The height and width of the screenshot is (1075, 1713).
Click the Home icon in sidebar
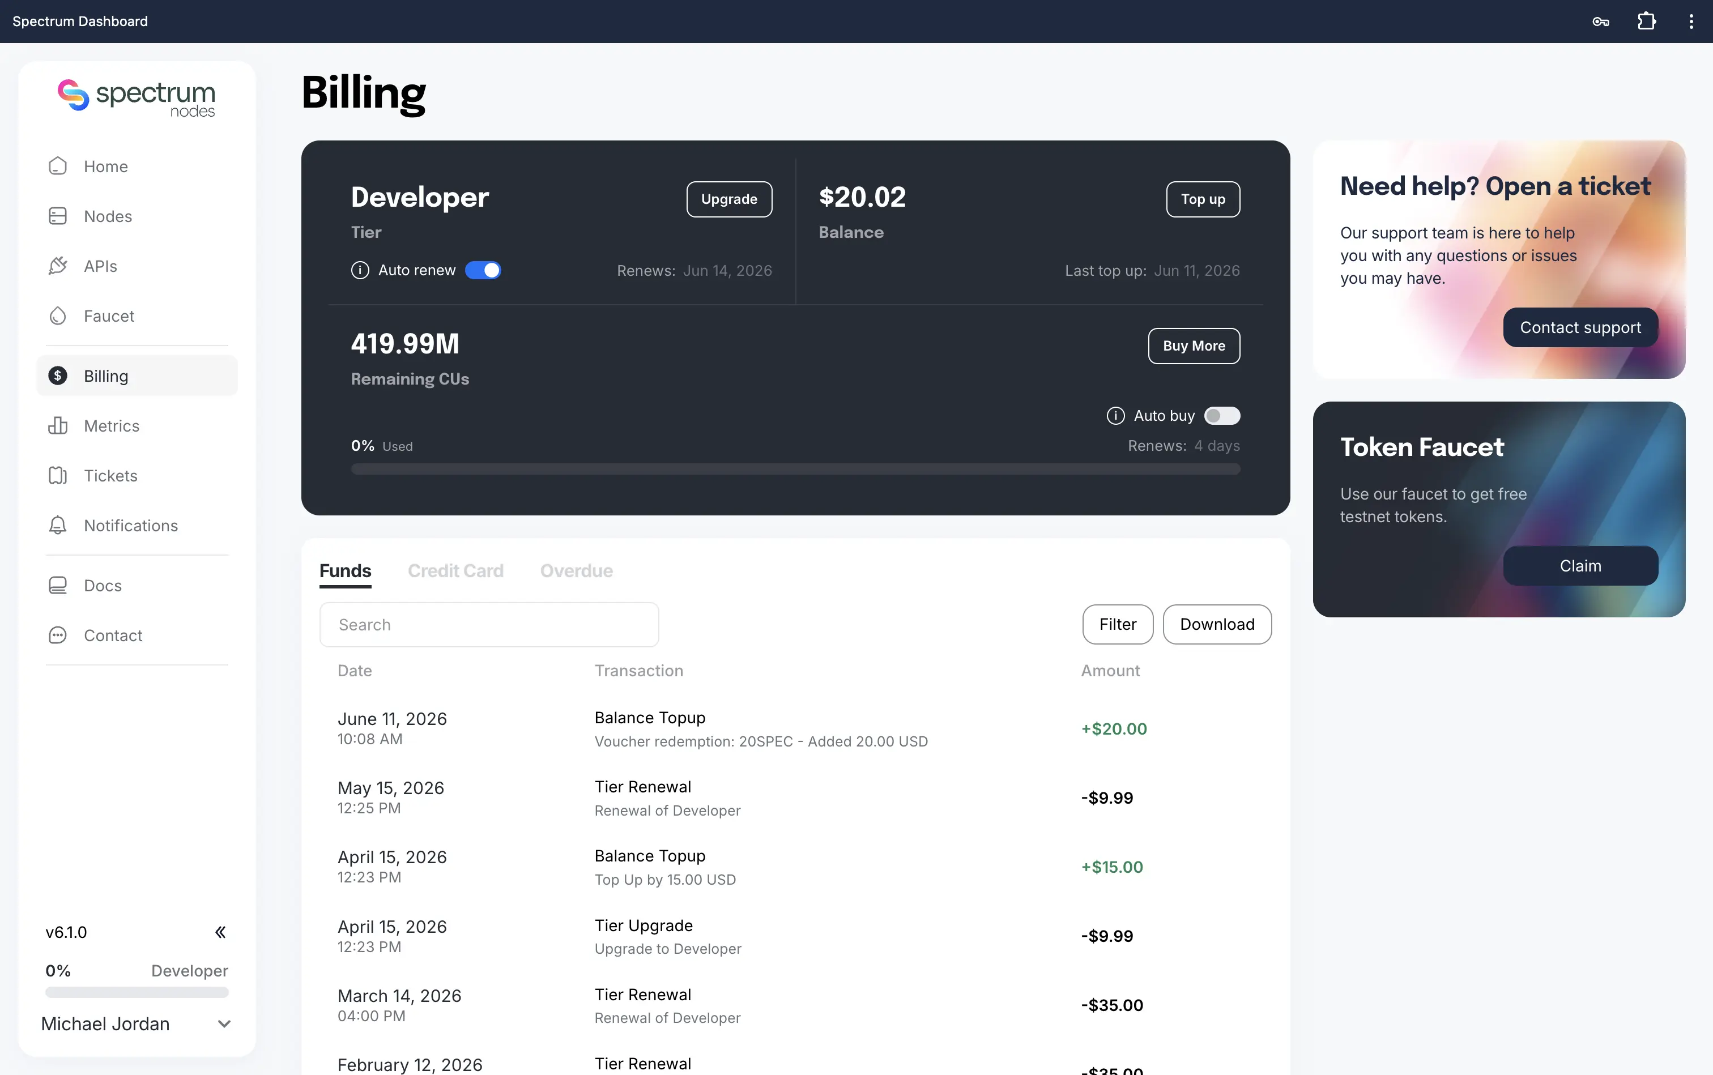58,165
